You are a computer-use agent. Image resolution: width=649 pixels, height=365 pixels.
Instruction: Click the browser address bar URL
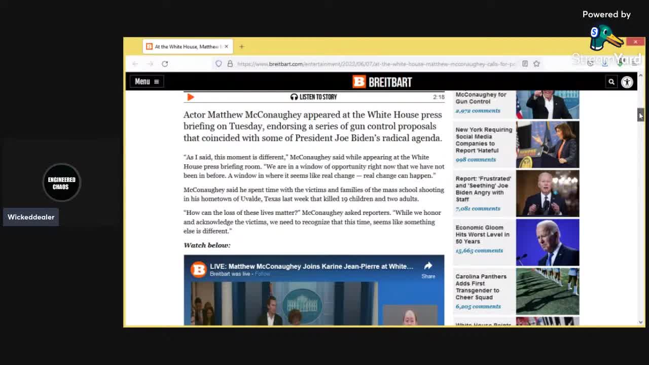(375, 64)
